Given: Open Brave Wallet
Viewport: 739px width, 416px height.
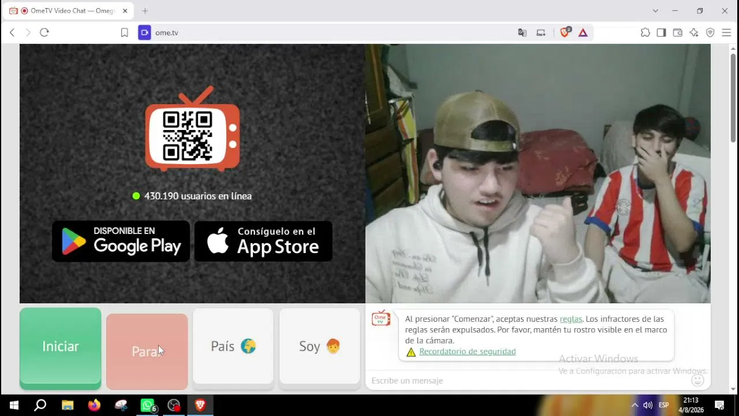Looking at the screenshot, I should (x=678, y=32).
